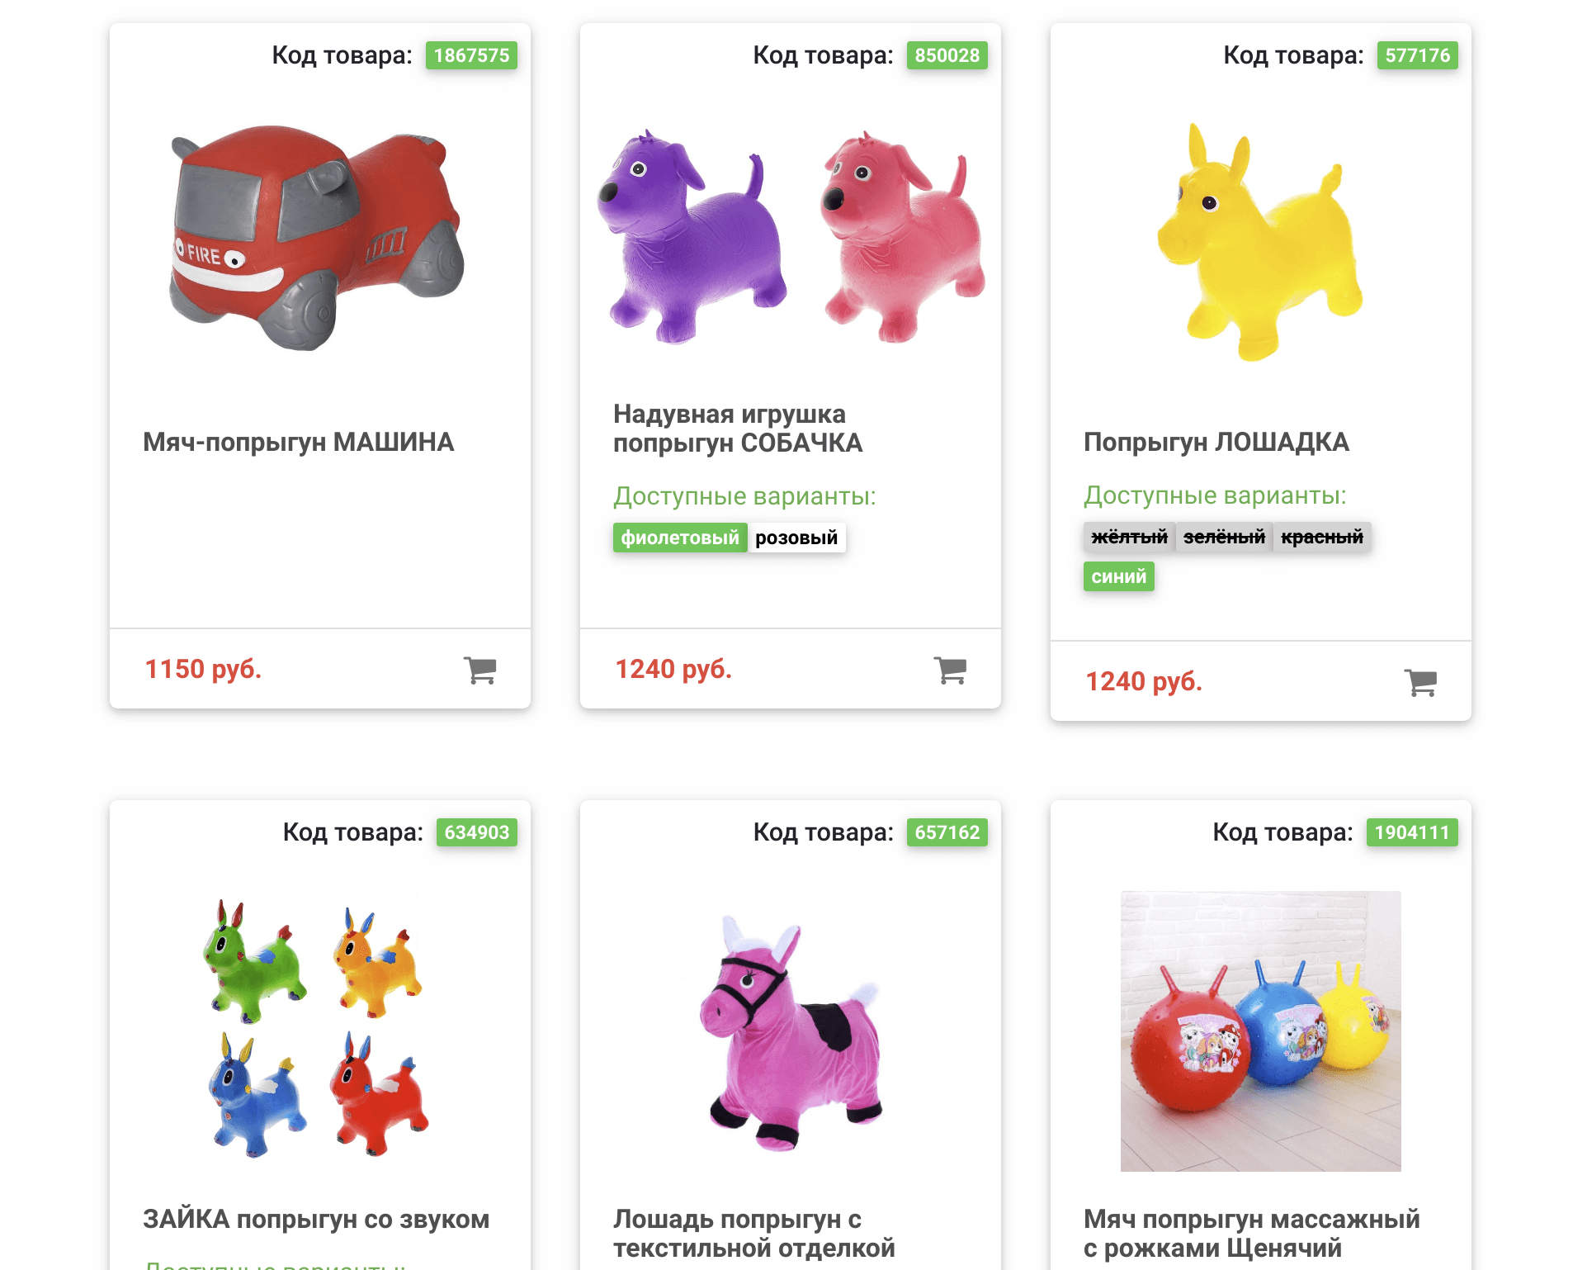Viewport: 1573px width, 1270px height.
Task: Click the red fire truck toy image
Action: click(x=318, y=237)
